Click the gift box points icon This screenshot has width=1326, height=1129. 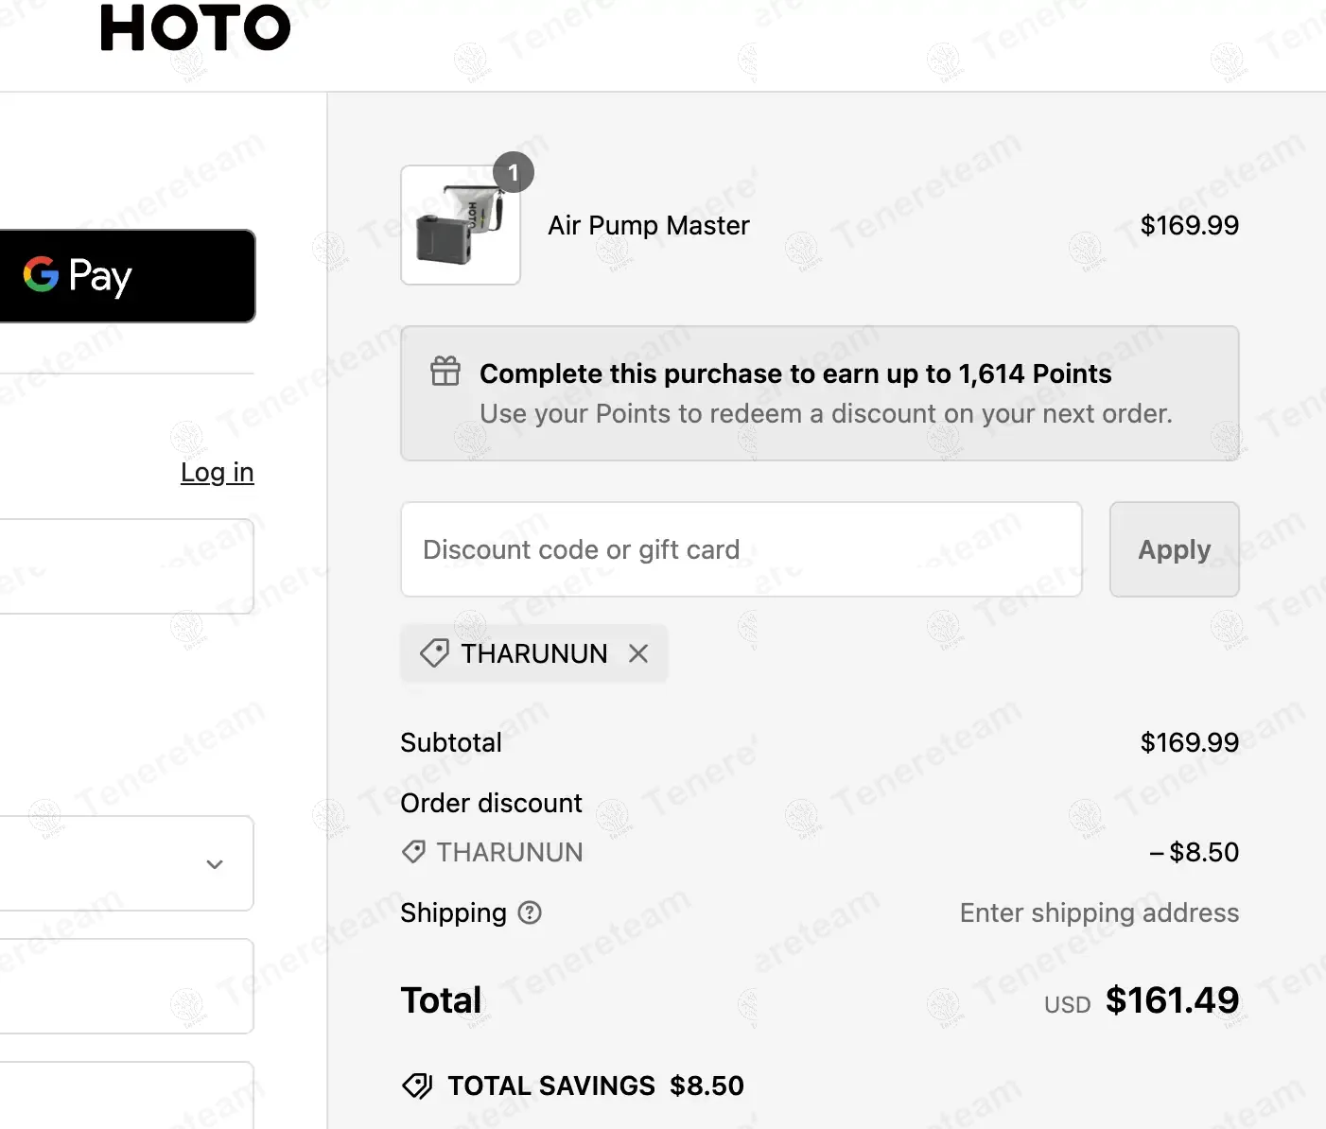click(445, 372)
